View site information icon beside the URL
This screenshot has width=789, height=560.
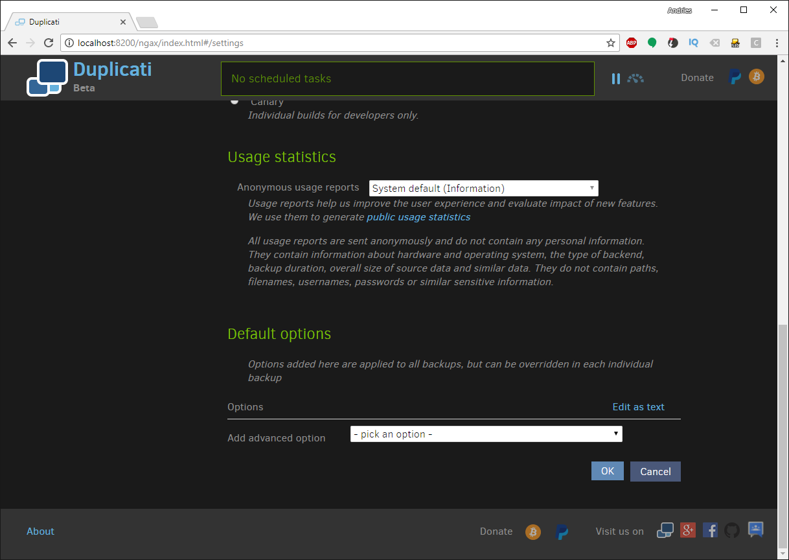[x=70, y=43]
